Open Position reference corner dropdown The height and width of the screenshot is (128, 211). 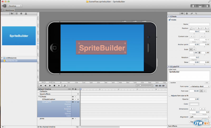click(x=192, y=28)
